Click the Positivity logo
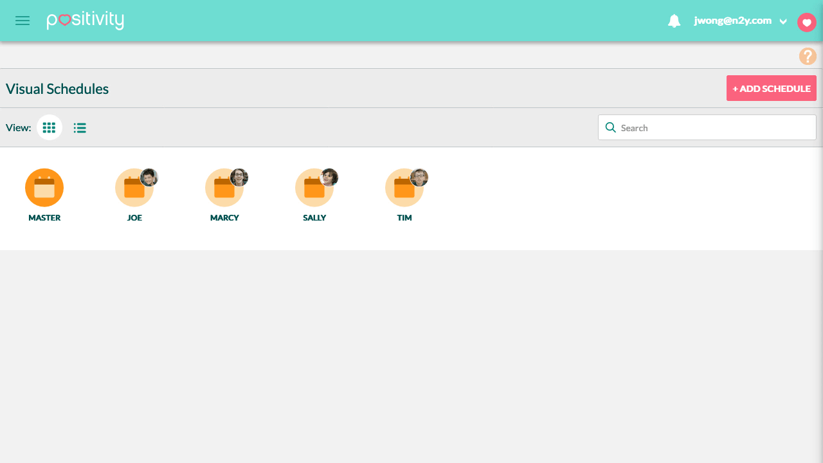823x463 pixels. pos(85,21)
